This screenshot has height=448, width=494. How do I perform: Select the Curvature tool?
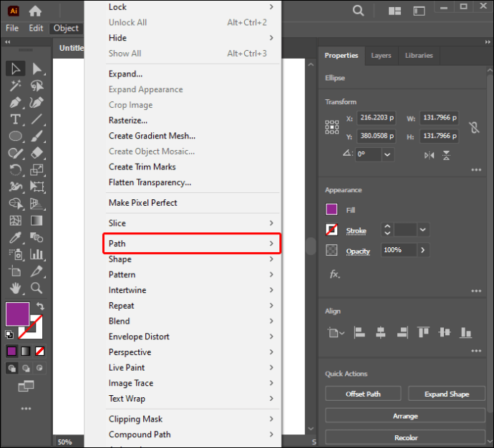tap(37, 102)
